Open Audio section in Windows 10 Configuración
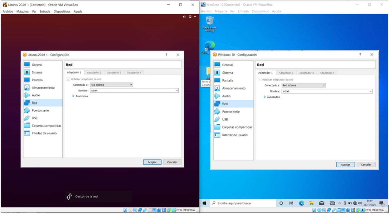 coord(233,96)
